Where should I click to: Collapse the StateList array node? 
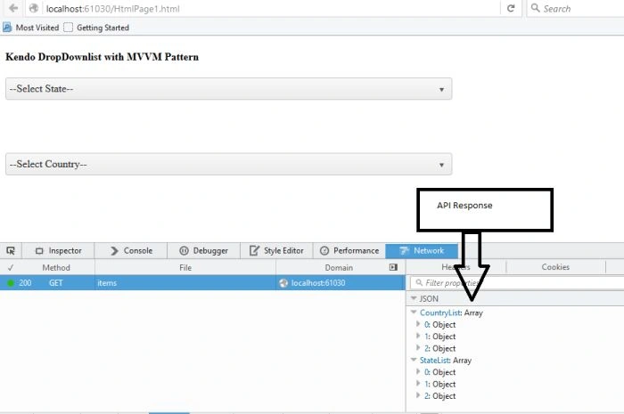point(414,360)
